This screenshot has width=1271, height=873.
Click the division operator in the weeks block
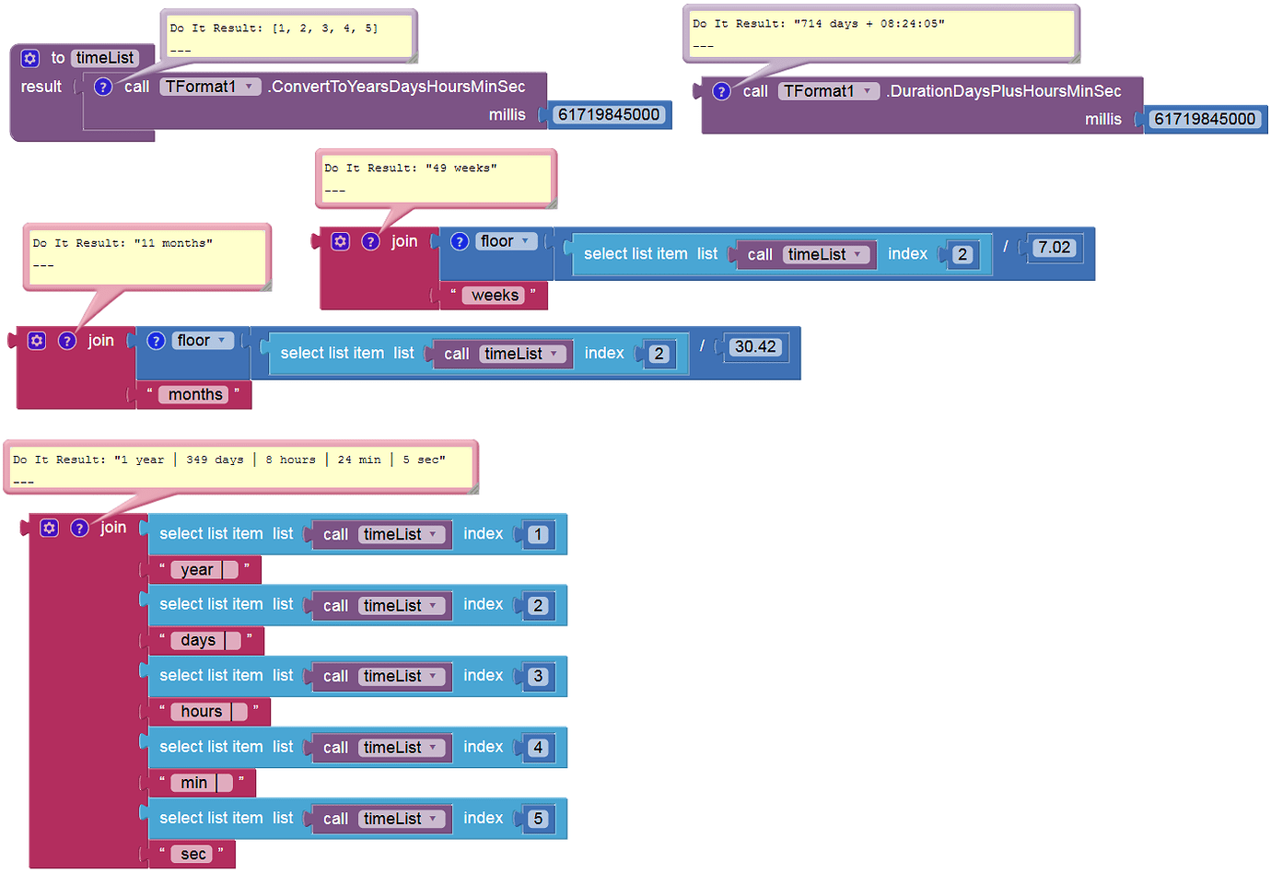(1006, 247)
